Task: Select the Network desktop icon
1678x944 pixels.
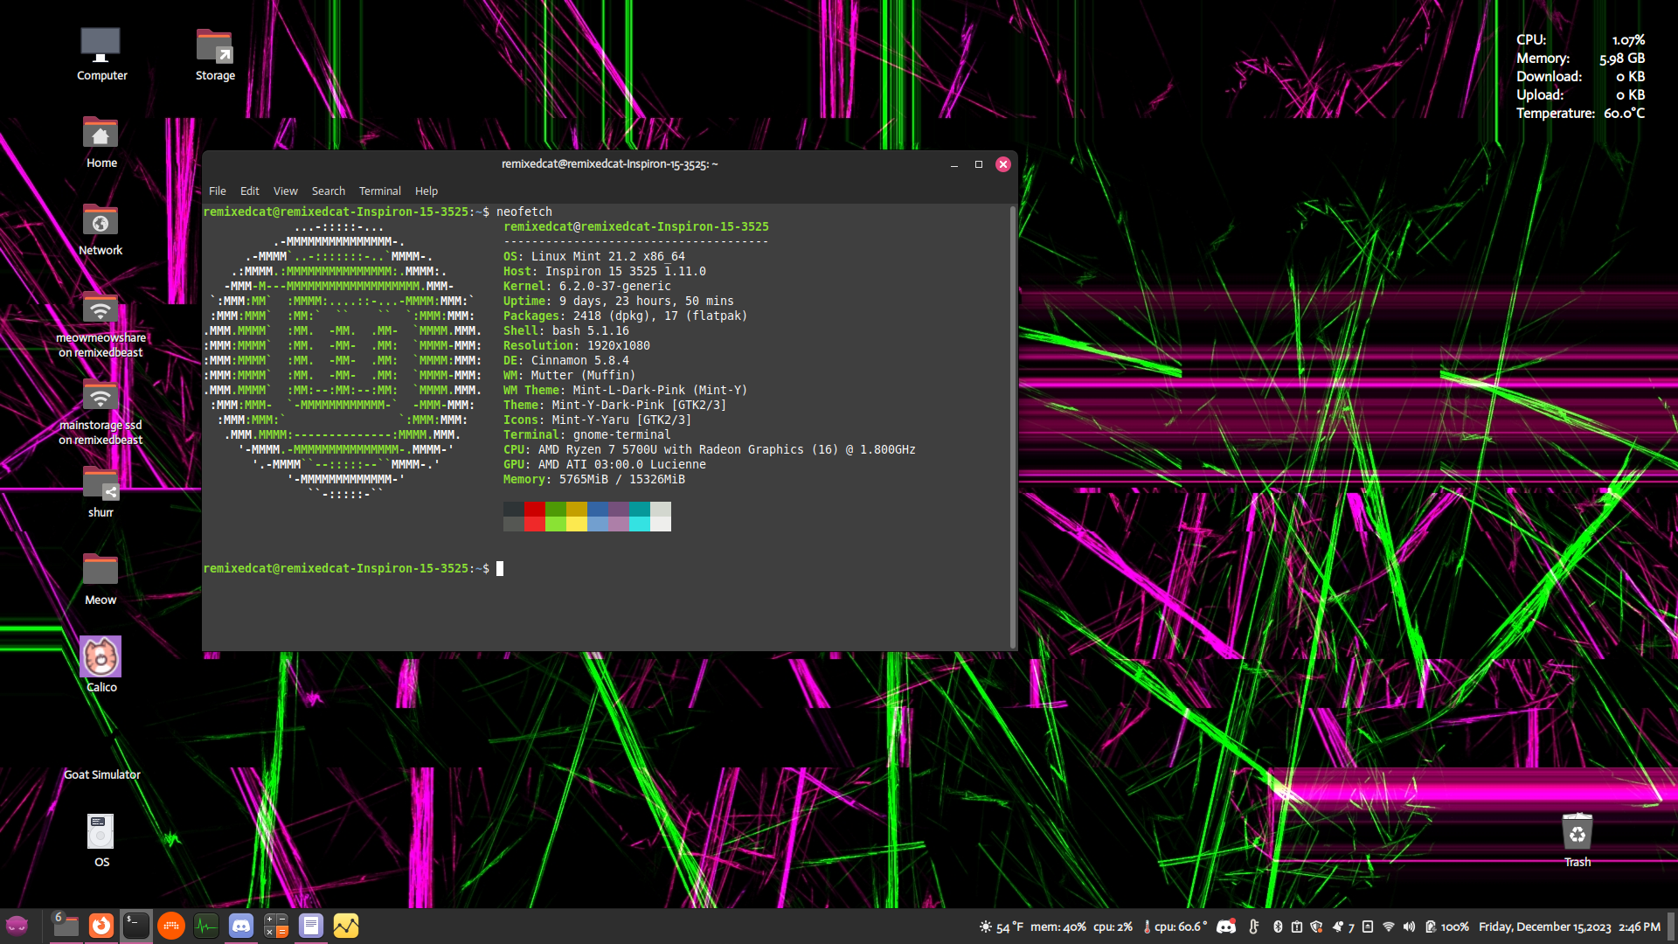Action: [101, 229]
